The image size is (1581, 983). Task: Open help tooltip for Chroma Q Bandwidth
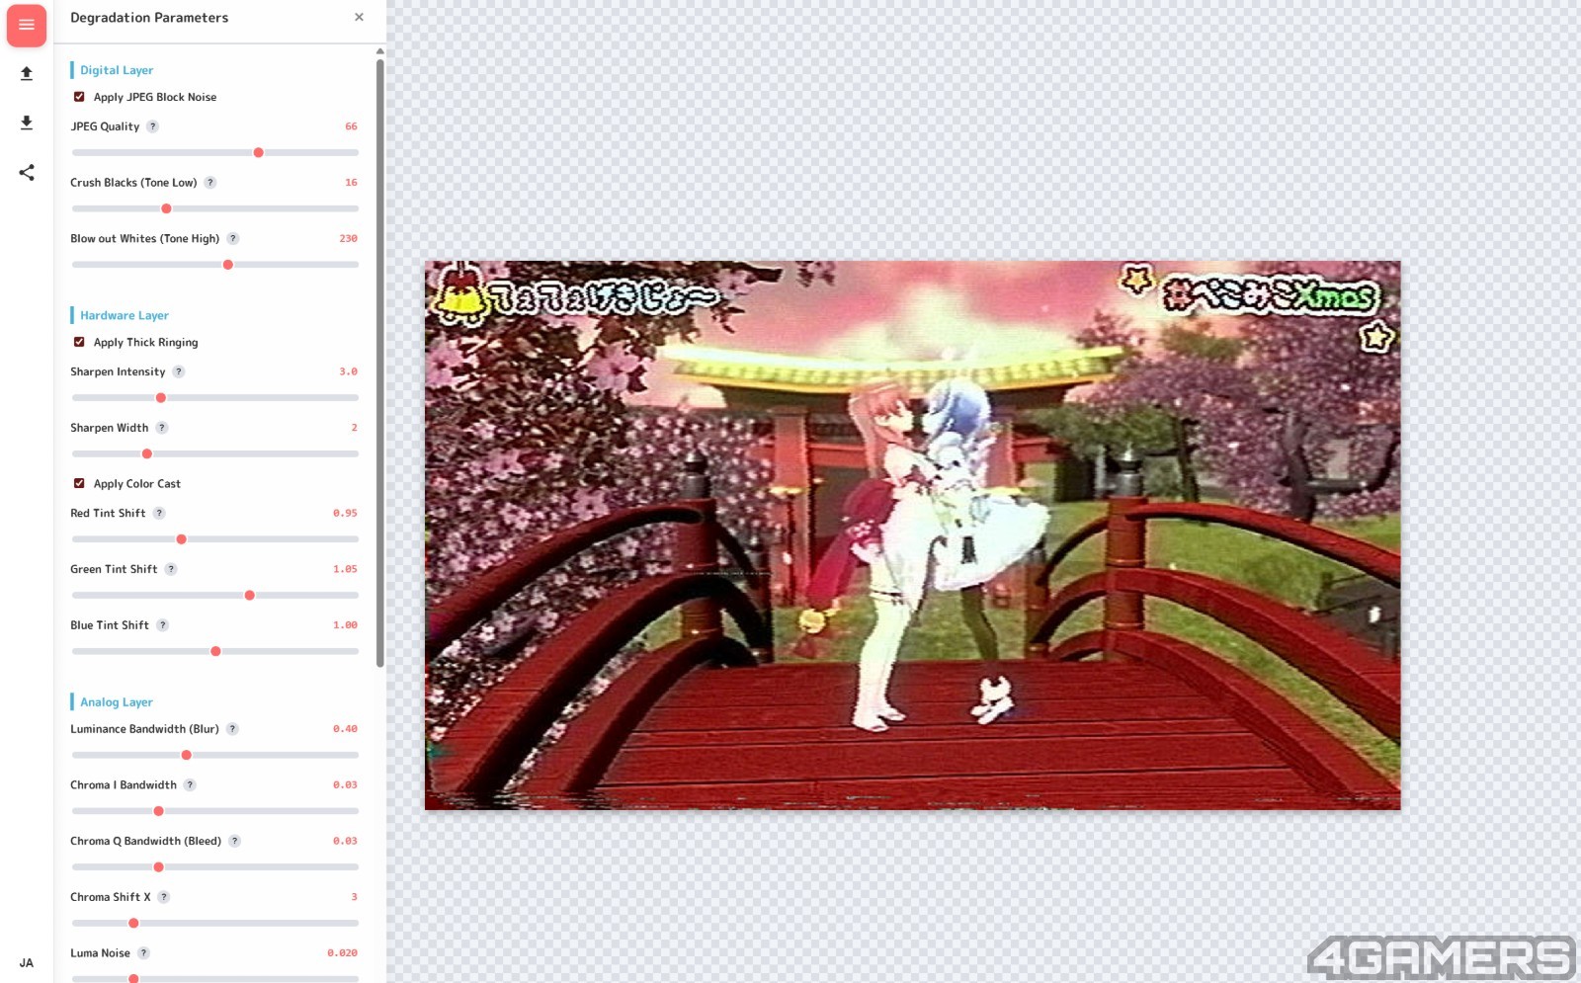[x=235, y=842]
